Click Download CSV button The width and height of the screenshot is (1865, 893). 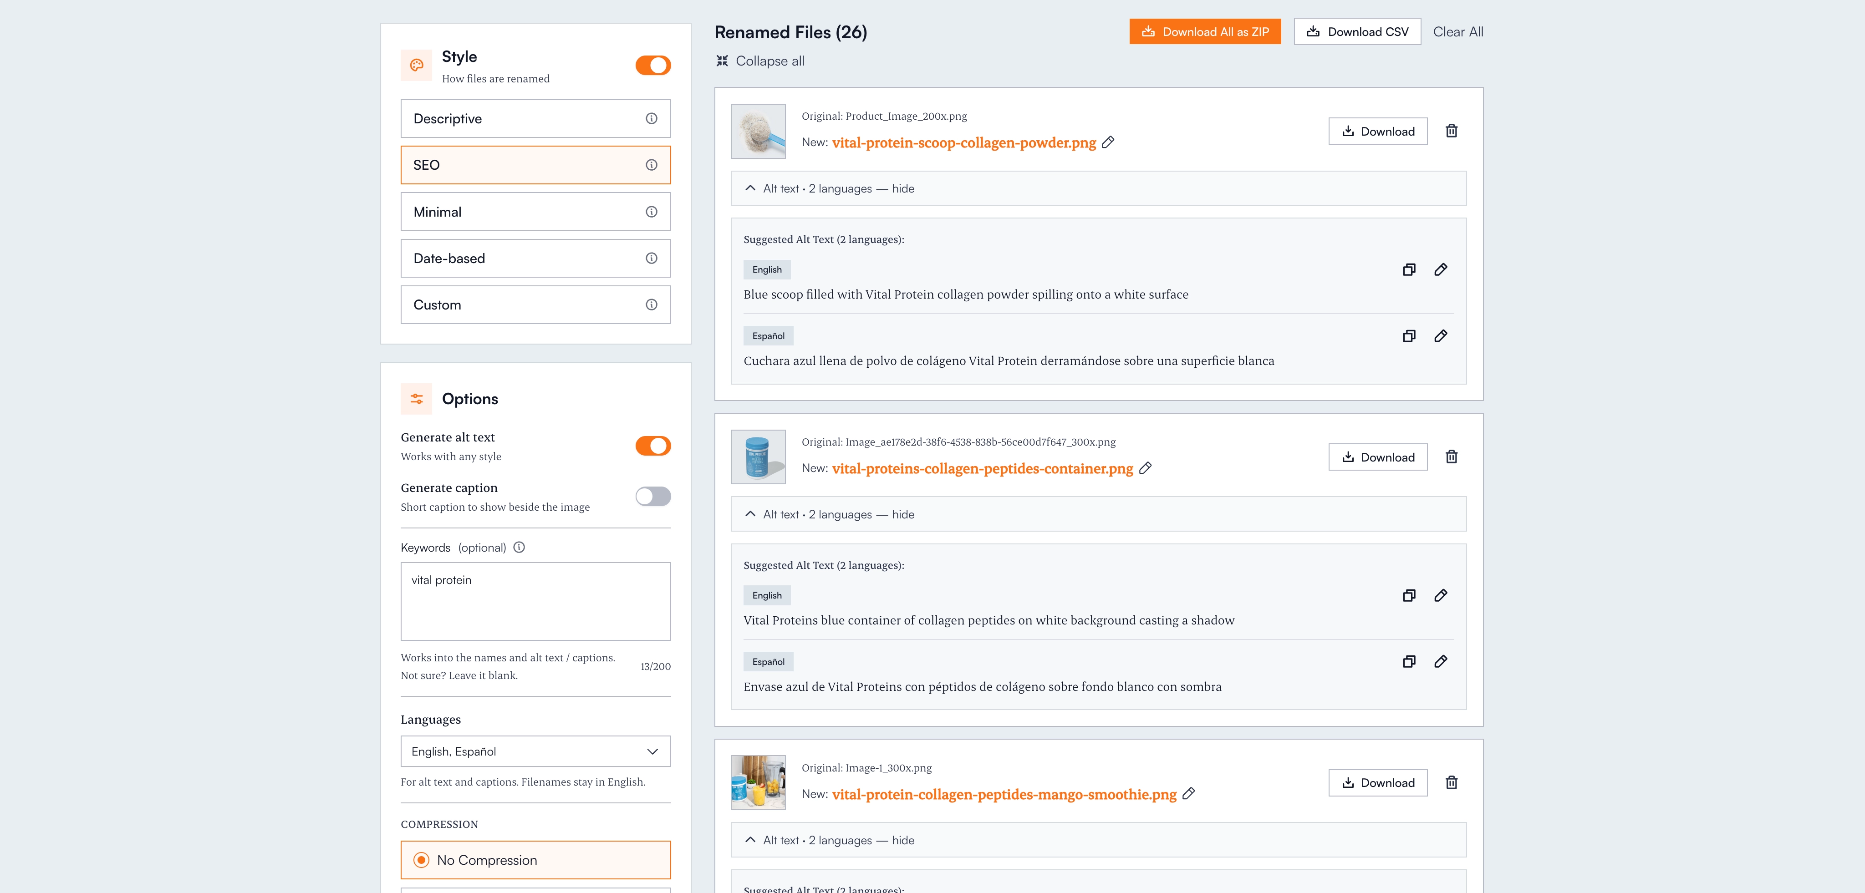pos(1357,32)
